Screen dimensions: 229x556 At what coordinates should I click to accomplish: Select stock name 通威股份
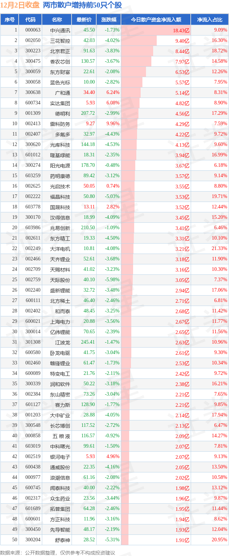60,467
